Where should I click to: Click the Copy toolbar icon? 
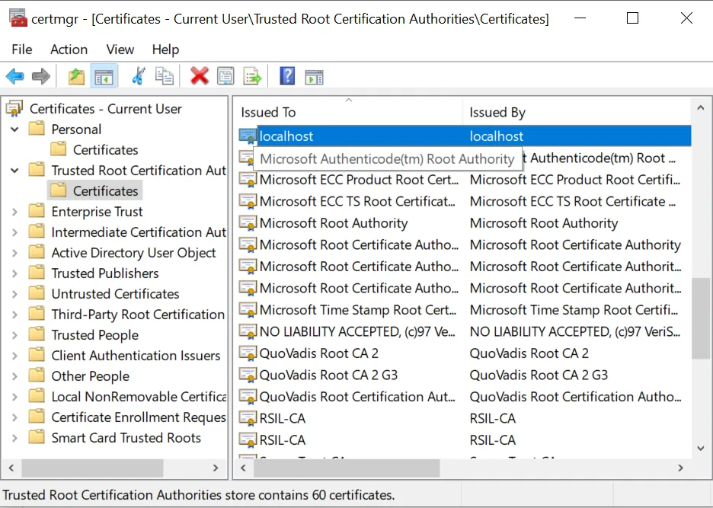164,76
